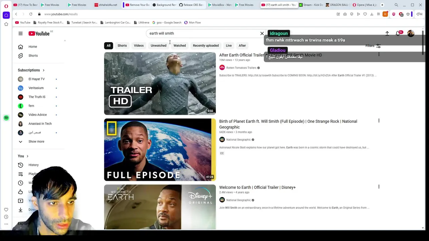
Task: Switch to Release OBS GitHub tab
Action: click(191, 5)
